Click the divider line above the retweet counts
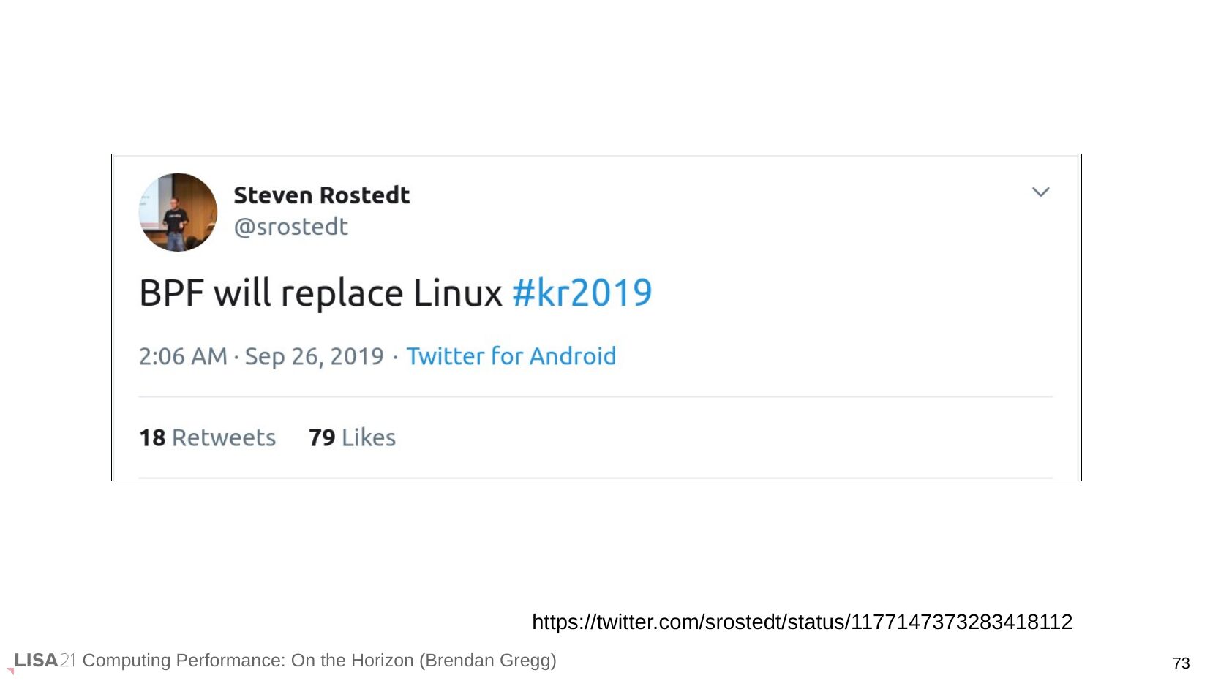Image resolution: width=1210 pixels, height=681 pixels. (x=595, y=396)
